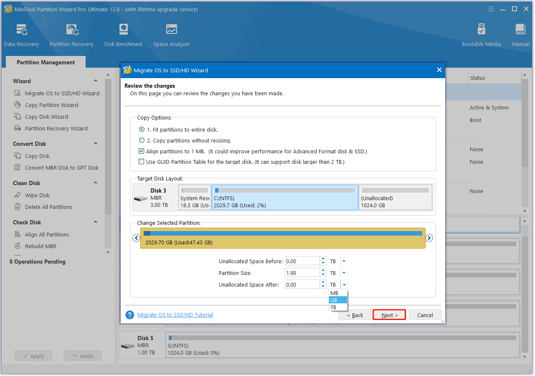Click the 0 Operations Pending label
This screenshot has width=535, height=376.
tap(38, 262)
